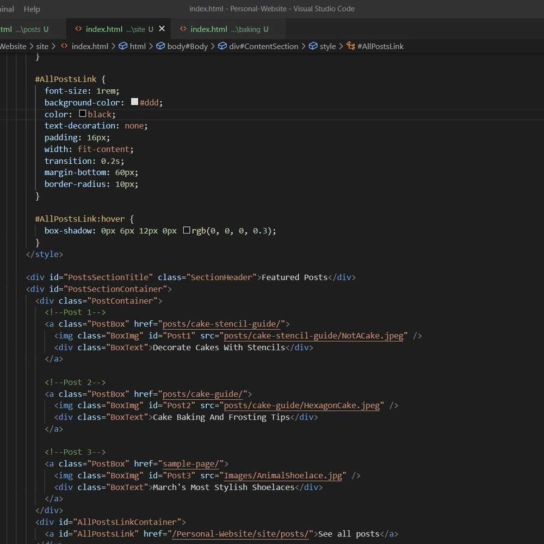Click the symbol icon before #AllPostsLink breadcrumb
544x544 pixels.
[351, 46]
